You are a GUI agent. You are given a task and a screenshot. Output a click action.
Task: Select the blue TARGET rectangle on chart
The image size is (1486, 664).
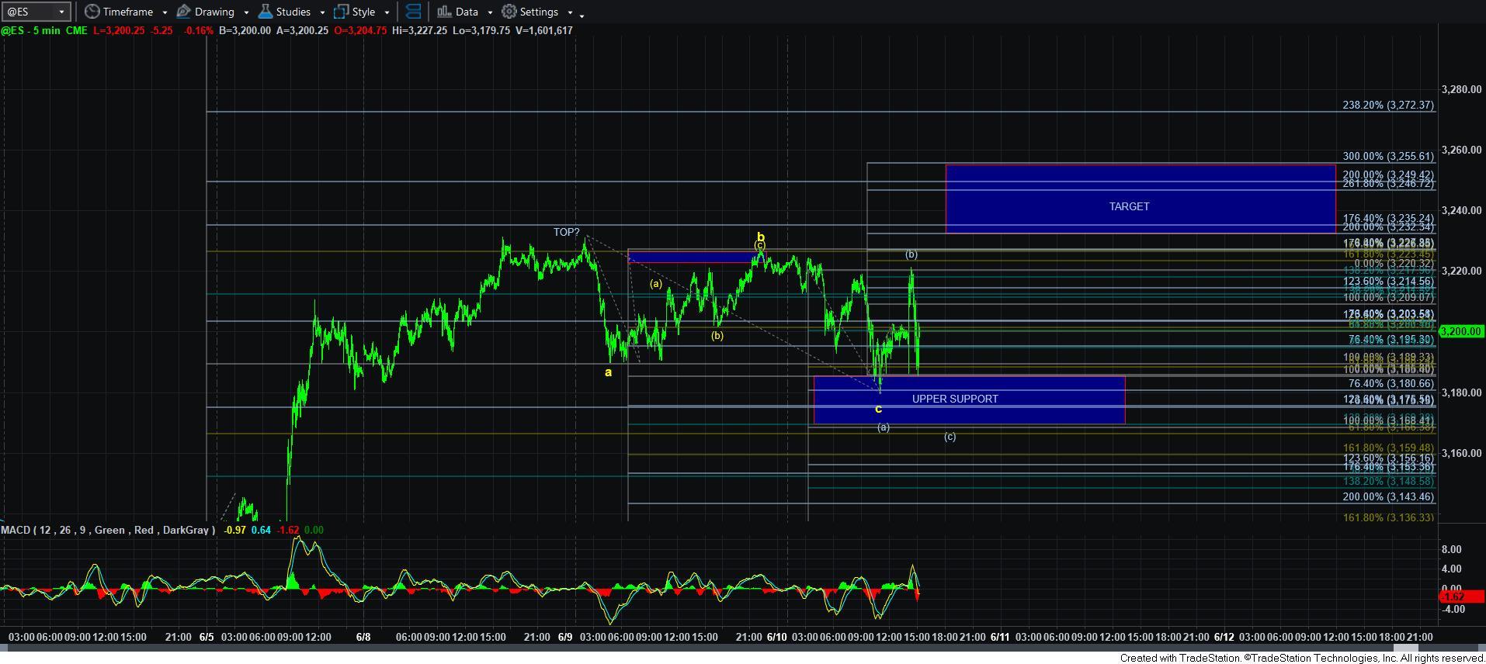click(x=1141, y=199)
